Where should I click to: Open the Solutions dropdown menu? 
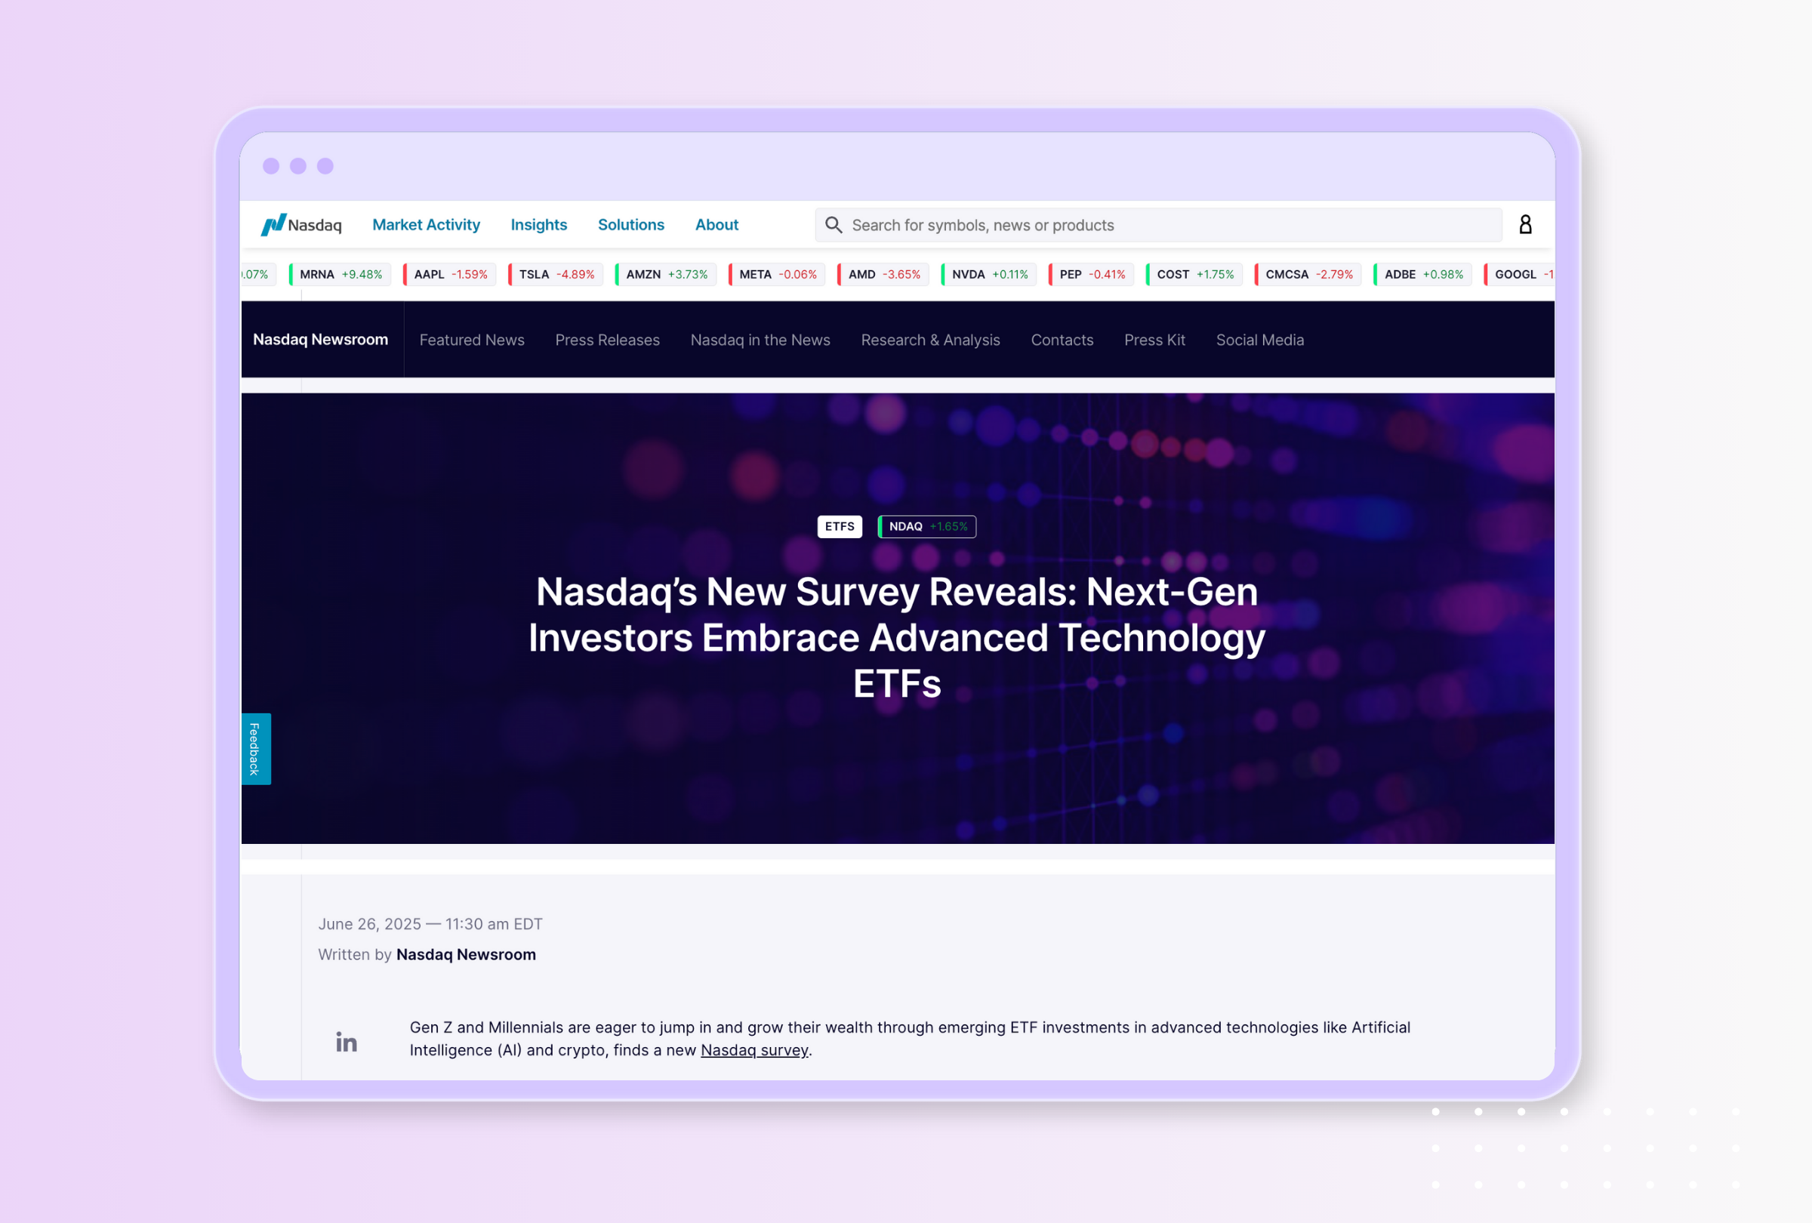(630, 224)
